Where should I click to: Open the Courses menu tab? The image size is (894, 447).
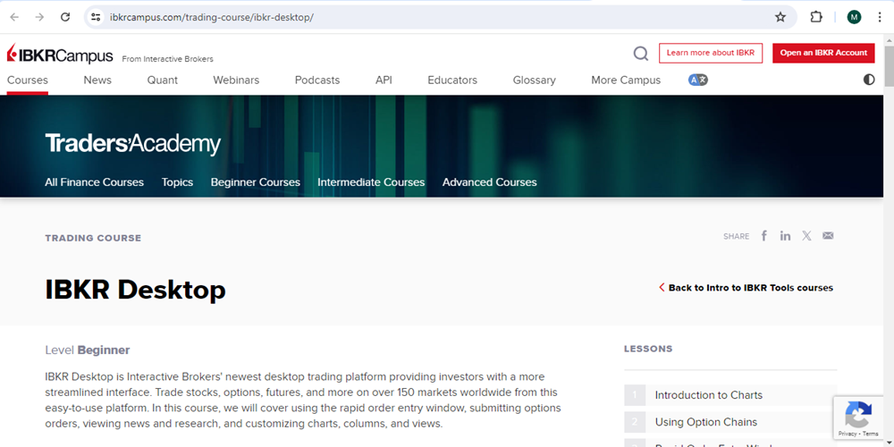(28, 80)
